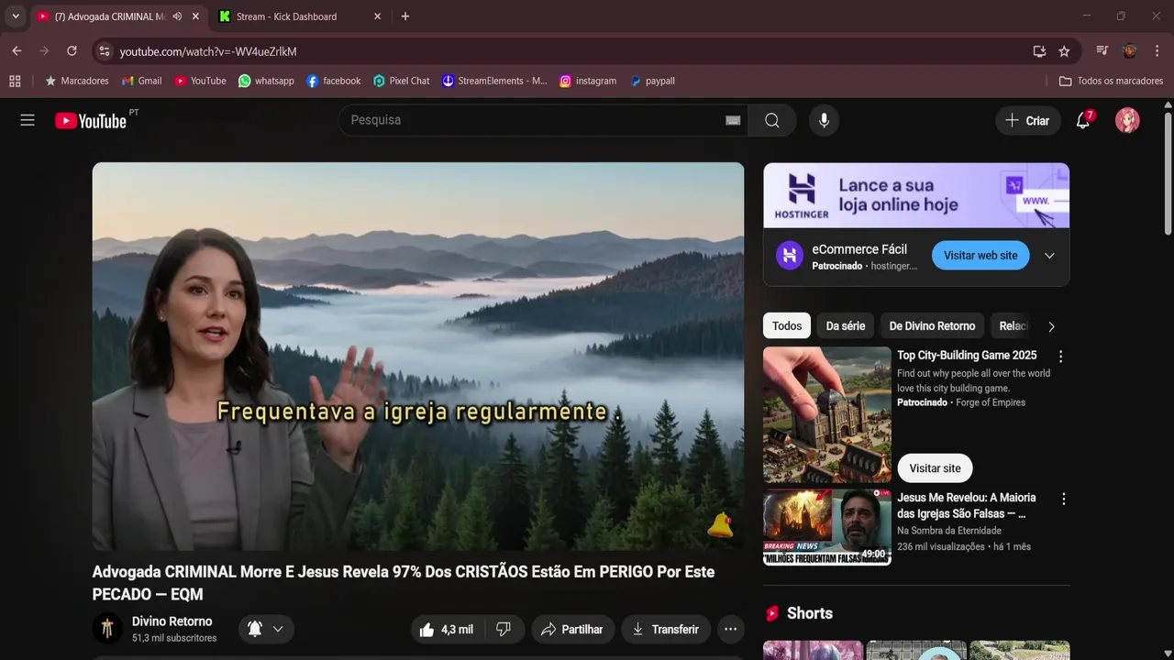Open the account avatar menu

click(x=1127, y=120)
